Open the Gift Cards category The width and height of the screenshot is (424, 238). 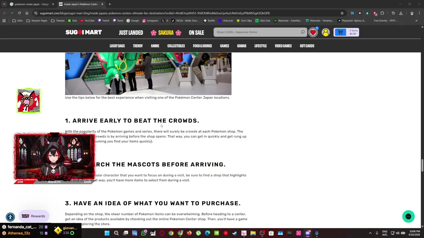[x=307, y=46]
